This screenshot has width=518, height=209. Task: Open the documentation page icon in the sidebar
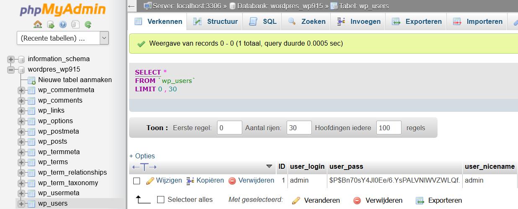tap(75, 25)
